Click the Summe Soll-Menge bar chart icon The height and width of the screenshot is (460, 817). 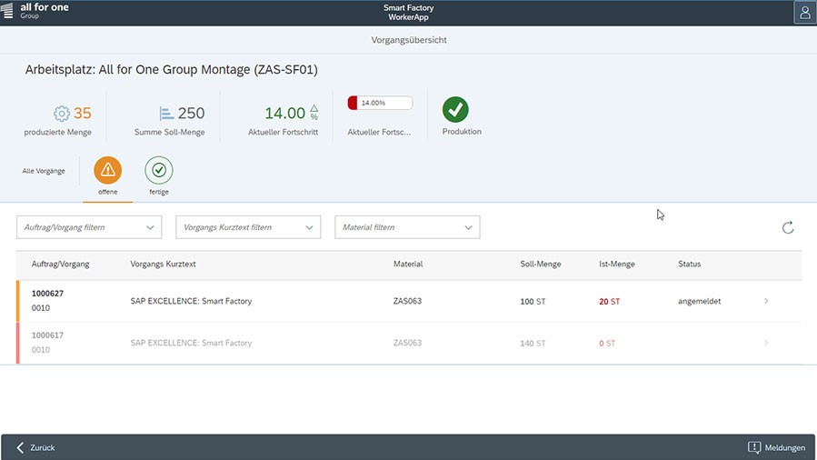click(166, 114)
